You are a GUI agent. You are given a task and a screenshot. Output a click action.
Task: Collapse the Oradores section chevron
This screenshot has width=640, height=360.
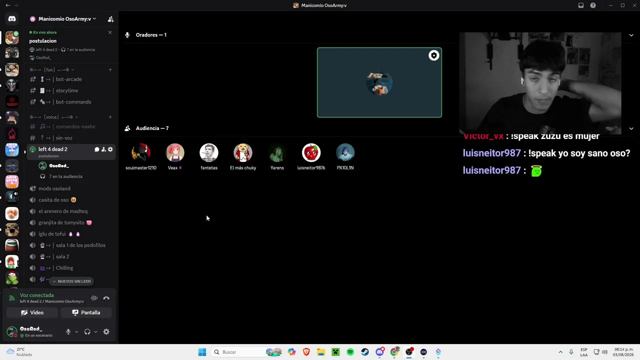pos(631,35)
